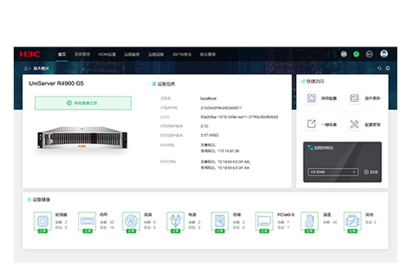Click the home breadcrumb icon
411x274 pixels.
click(26, 68)
